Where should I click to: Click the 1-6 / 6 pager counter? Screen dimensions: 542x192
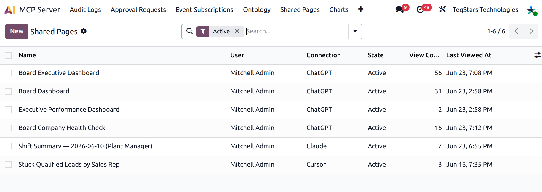pos(496,31)
